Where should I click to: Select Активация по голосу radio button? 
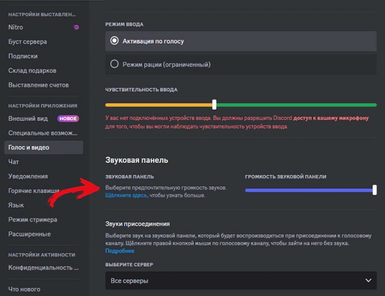tap(114, 41)
